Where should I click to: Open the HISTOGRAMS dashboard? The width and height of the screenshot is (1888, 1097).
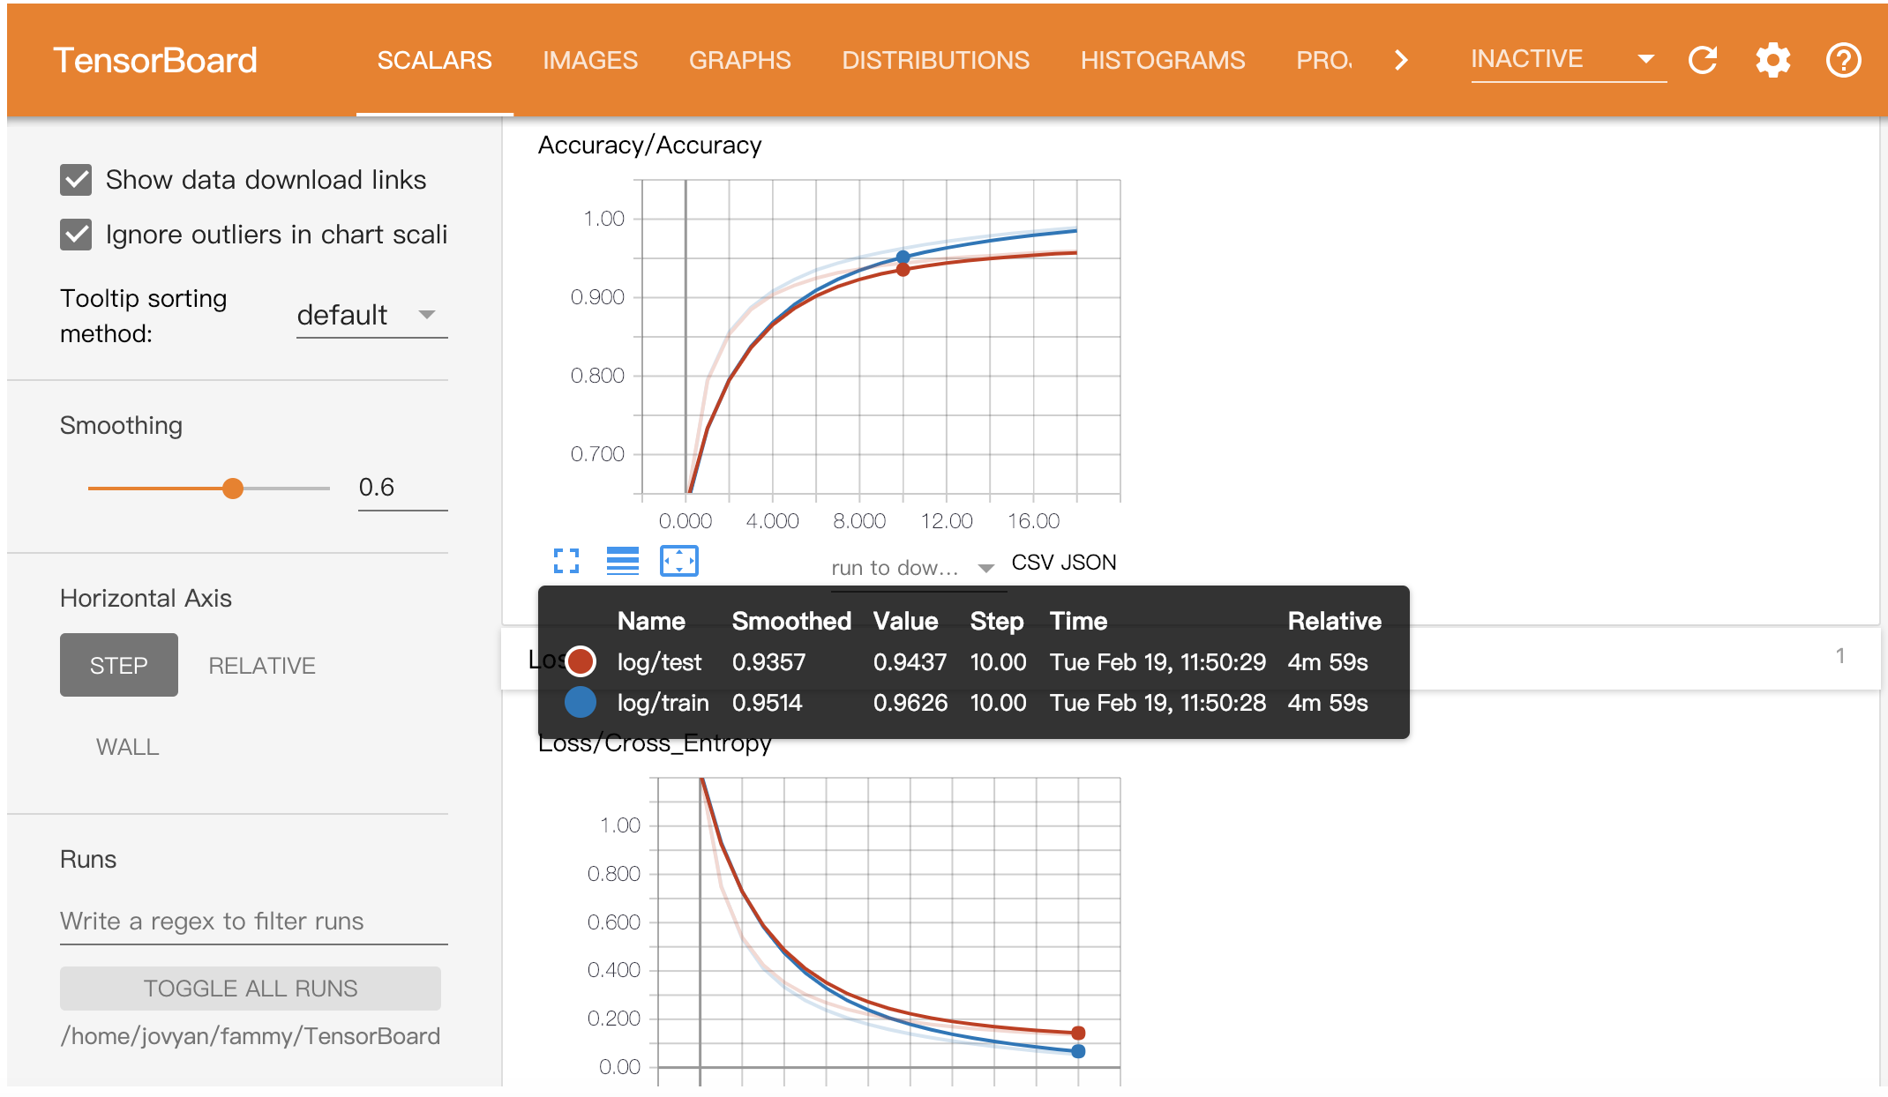[1163, 60]
